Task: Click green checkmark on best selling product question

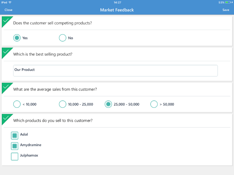Action: click(6, 52)
